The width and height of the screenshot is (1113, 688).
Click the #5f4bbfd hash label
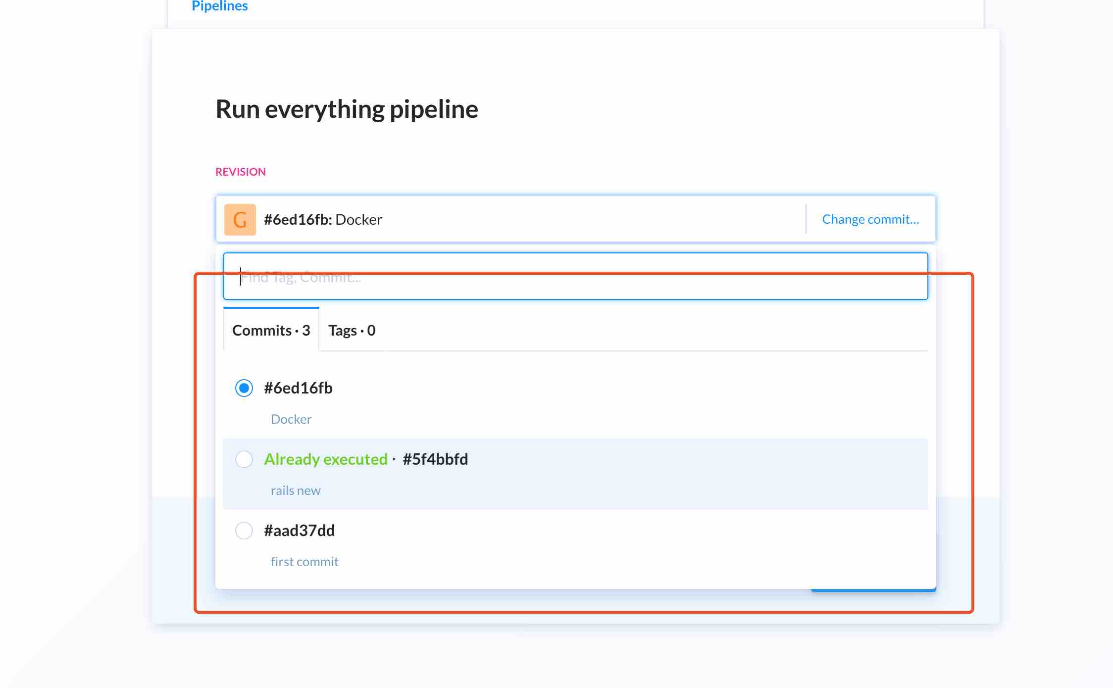(435, 459)
